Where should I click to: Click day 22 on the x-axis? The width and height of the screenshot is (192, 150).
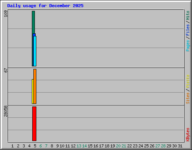click(129, 146)
